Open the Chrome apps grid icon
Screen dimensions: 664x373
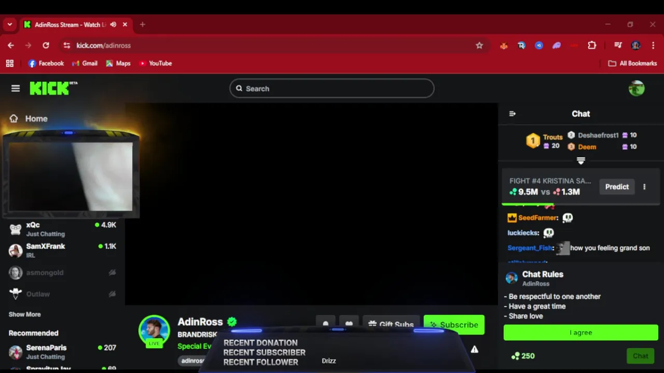click(x=10, y=63)
